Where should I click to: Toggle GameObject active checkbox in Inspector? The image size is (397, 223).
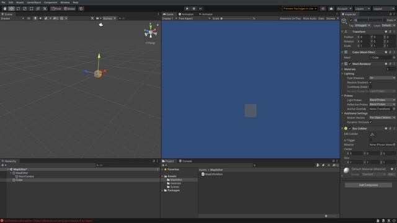pyautogui.click(x=351, y=20)
